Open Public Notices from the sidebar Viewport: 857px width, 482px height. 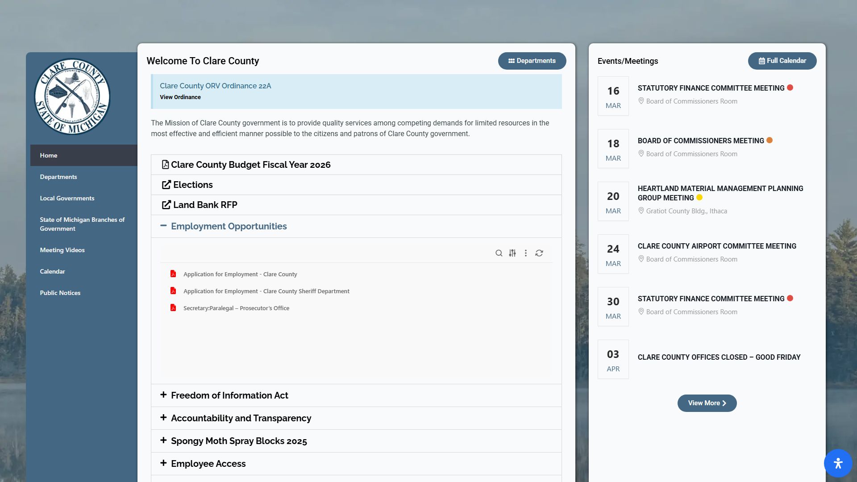tap(60, 293)
